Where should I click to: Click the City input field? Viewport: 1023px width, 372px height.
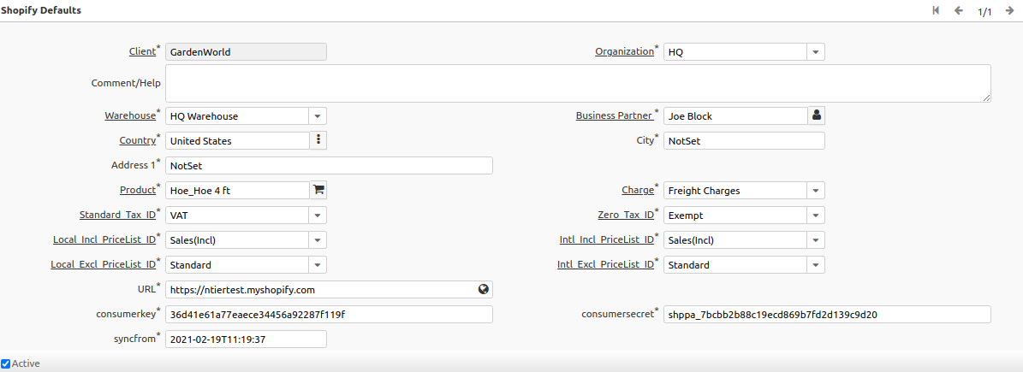(743, 140)
